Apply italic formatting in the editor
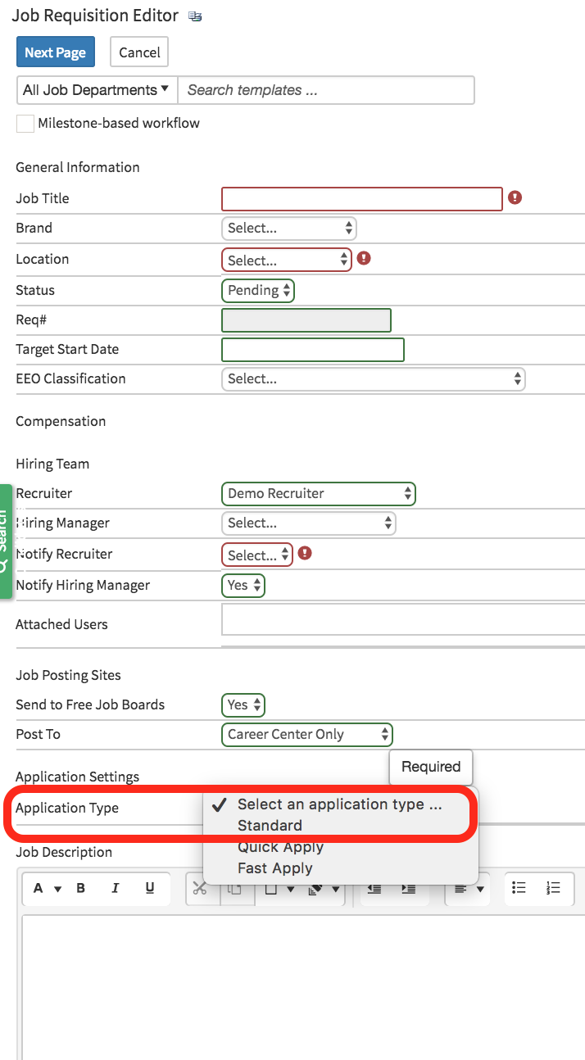The width and height of the screenshot is (585, 1060). point(115,889)
